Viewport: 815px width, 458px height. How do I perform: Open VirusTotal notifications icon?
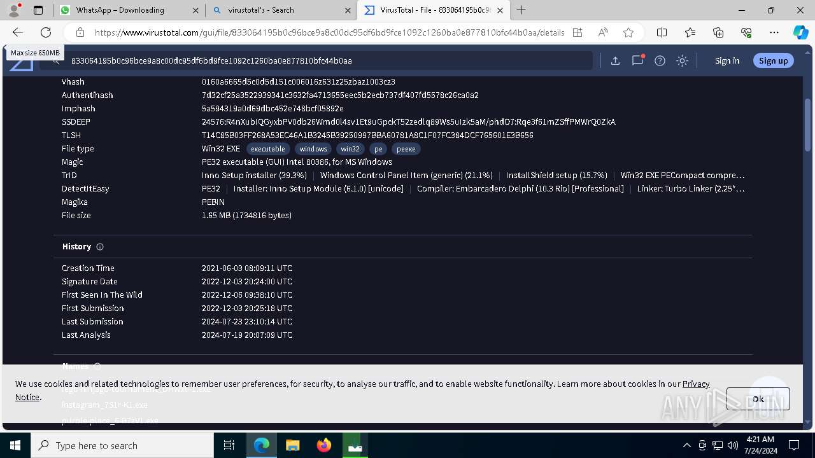coord(637,60)
